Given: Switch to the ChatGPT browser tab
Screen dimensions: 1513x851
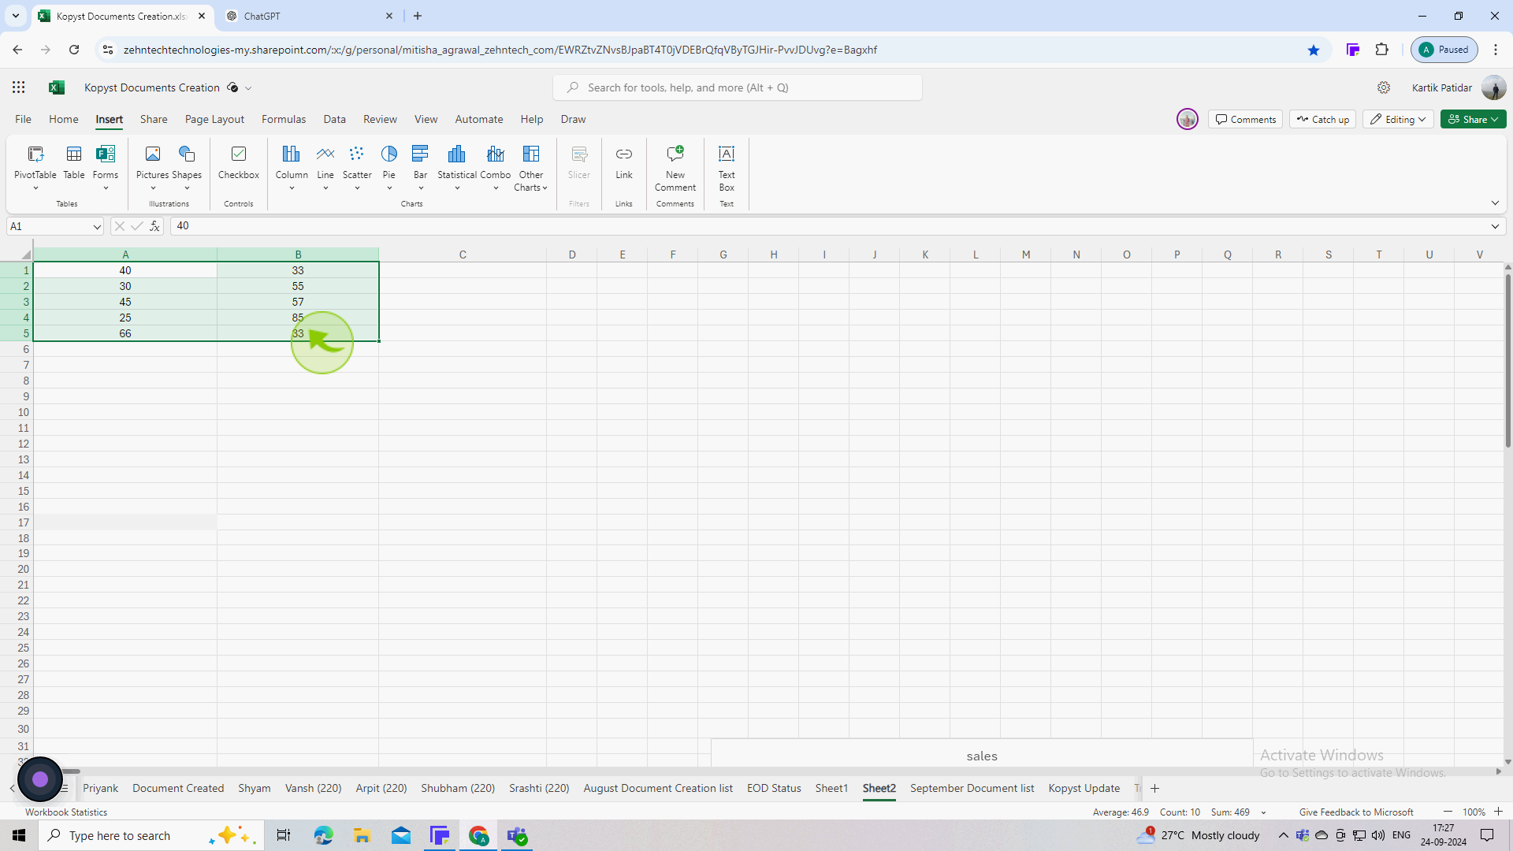Looking at the screenshot, I should (309, 16).
